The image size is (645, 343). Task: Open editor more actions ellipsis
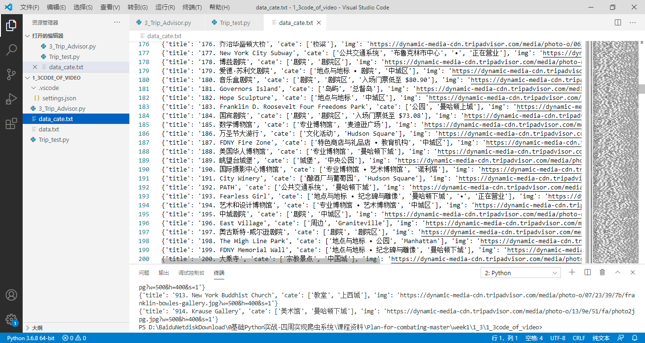pos(633,23)
